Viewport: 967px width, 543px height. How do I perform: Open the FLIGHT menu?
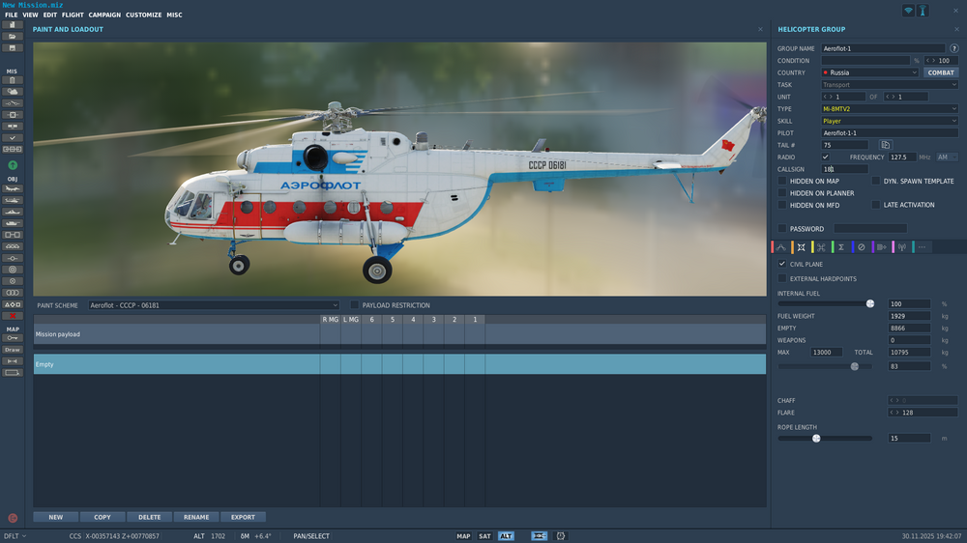click(x=73, y=14)
